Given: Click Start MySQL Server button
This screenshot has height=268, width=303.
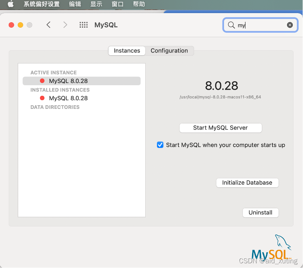Looking at the screenshot, I should (220, 128).
